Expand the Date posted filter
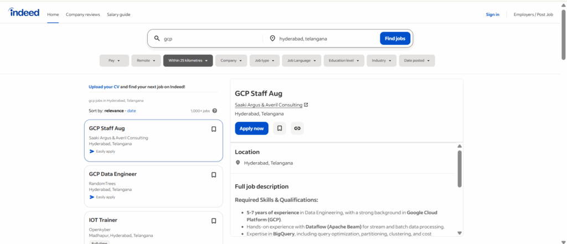This screenshot has width=567, height=244. pos(417,61)
